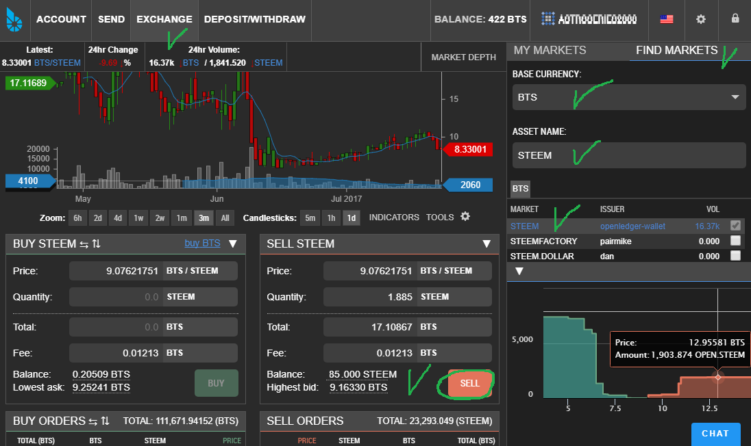The width and height of the screenshot is (751, 446).
Task: Click Sell Steem Quantity input 1.885
Action: pyautogui.click(x=370, y=297)
